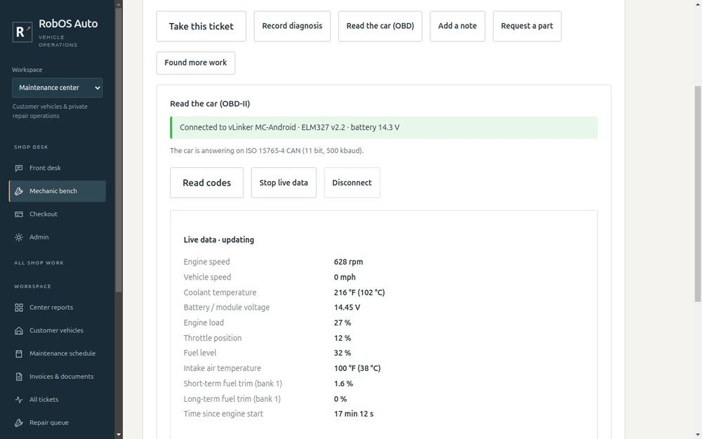Image resolution: width=702 pixels, height=439 pixels.
Task: Go to Front desk
Action: click(x=58, y=168)
